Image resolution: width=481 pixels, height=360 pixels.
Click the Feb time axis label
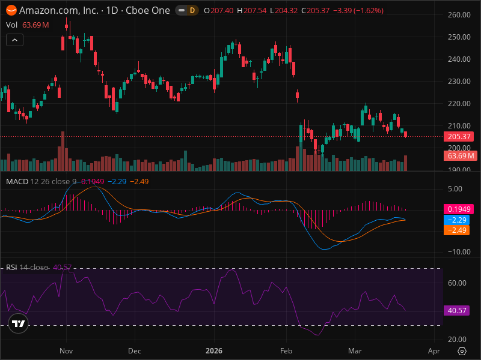tap(286, 351)
